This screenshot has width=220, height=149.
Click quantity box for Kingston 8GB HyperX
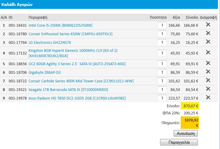162,53
